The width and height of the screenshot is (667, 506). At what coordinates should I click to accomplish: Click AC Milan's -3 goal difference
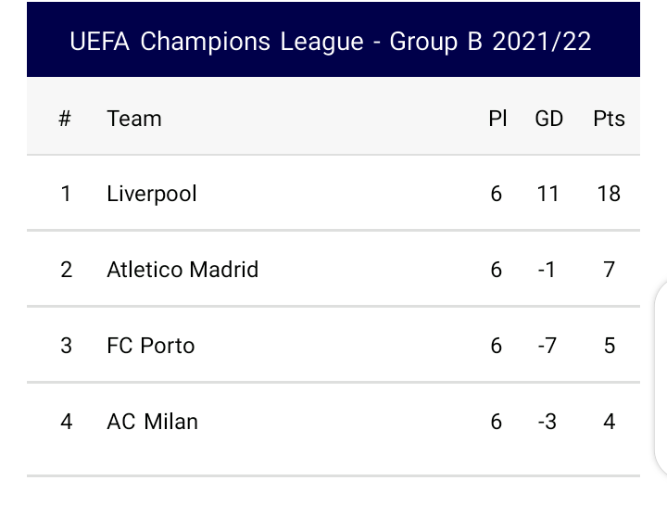pos(548,422)
